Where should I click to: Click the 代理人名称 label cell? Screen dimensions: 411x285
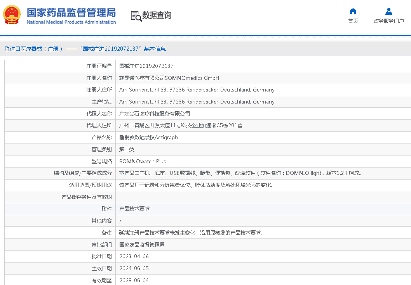tap(60, 114)
